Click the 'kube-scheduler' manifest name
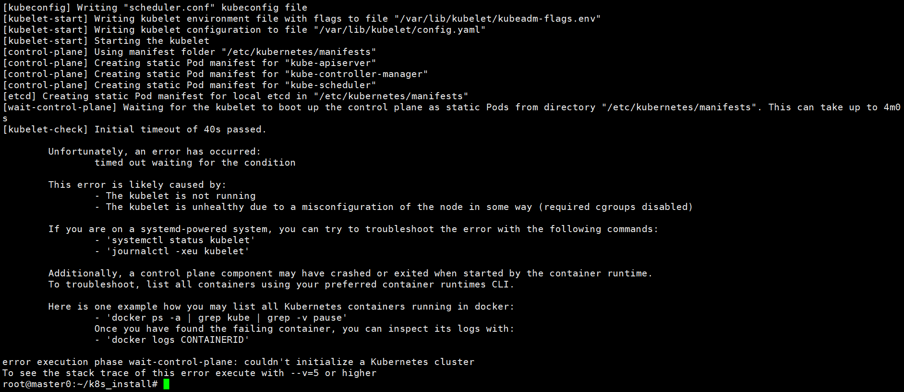Viewport: 904px width, 392px height. point(331,85)
